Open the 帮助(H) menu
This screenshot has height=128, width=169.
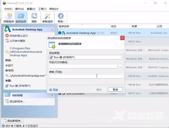pyautogui.click(x=54, y=9)
